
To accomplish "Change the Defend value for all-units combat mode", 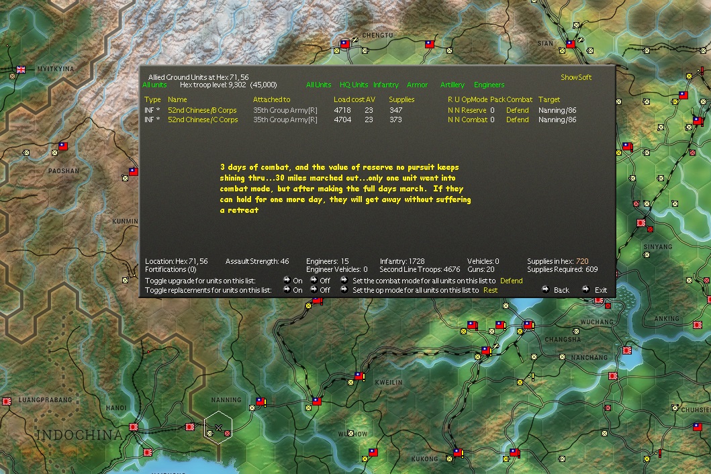I will pos(511,281).
